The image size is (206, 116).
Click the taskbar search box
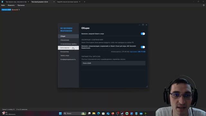click(74, 113)
